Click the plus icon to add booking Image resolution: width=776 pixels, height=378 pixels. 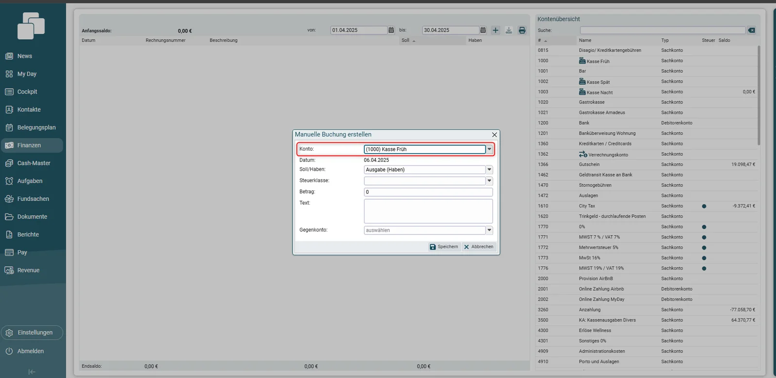coord(495,30)
